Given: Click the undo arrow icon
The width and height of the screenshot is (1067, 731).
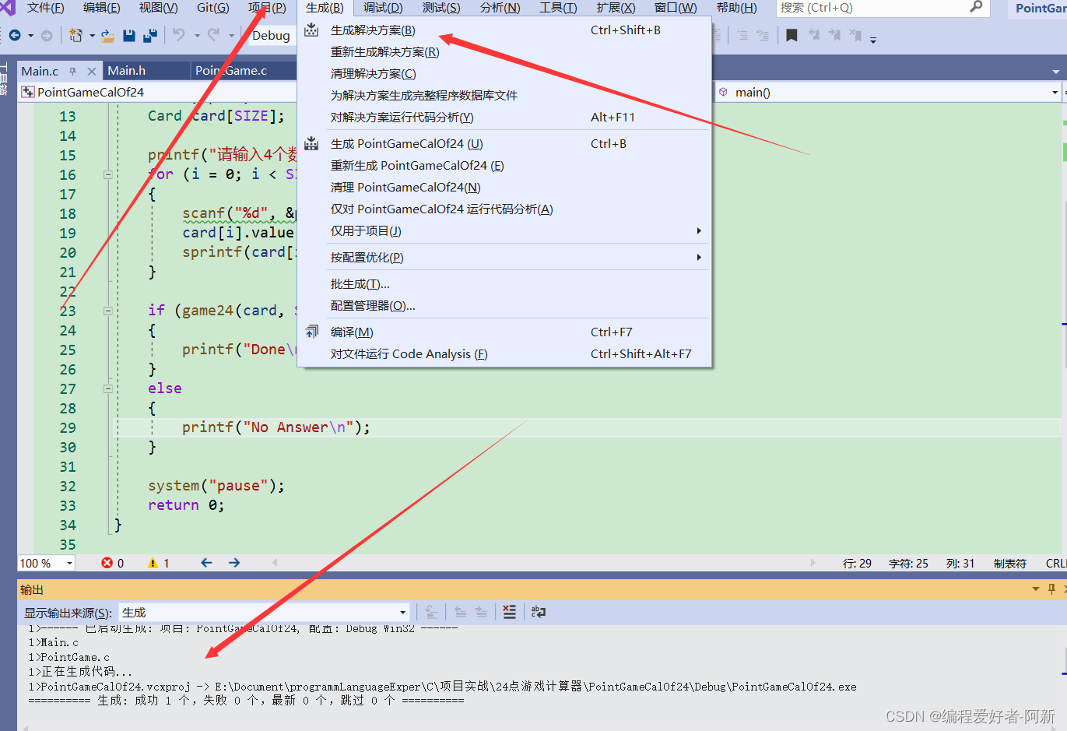Looking at the screenshot, I should click(179, 35).
